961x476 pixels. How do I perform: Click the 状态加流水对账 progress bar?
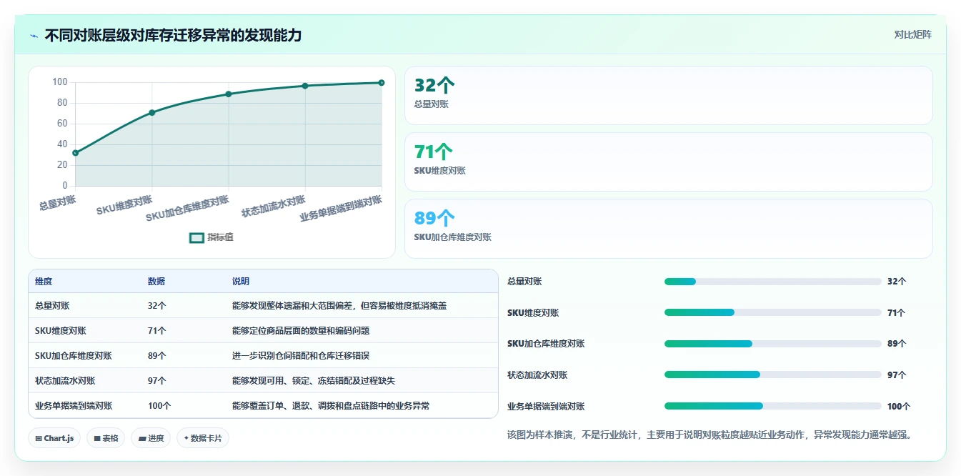click(x=773, y=375)
